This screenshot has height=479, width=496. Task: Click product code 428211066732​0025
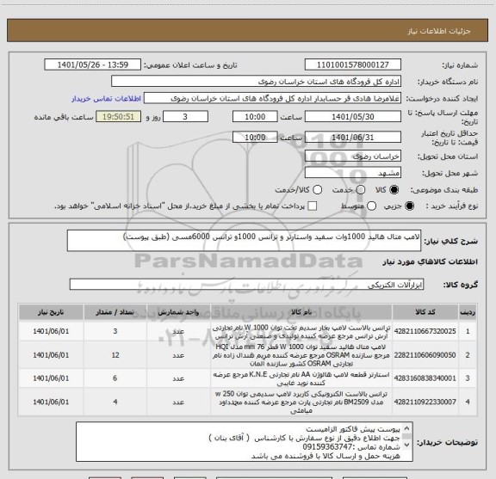(x=425, y=331)
